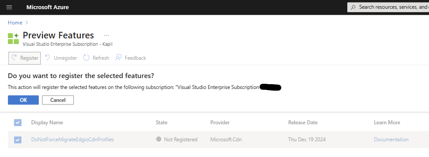Sort by State column header
429x157 pixels.
click(162, 123)
